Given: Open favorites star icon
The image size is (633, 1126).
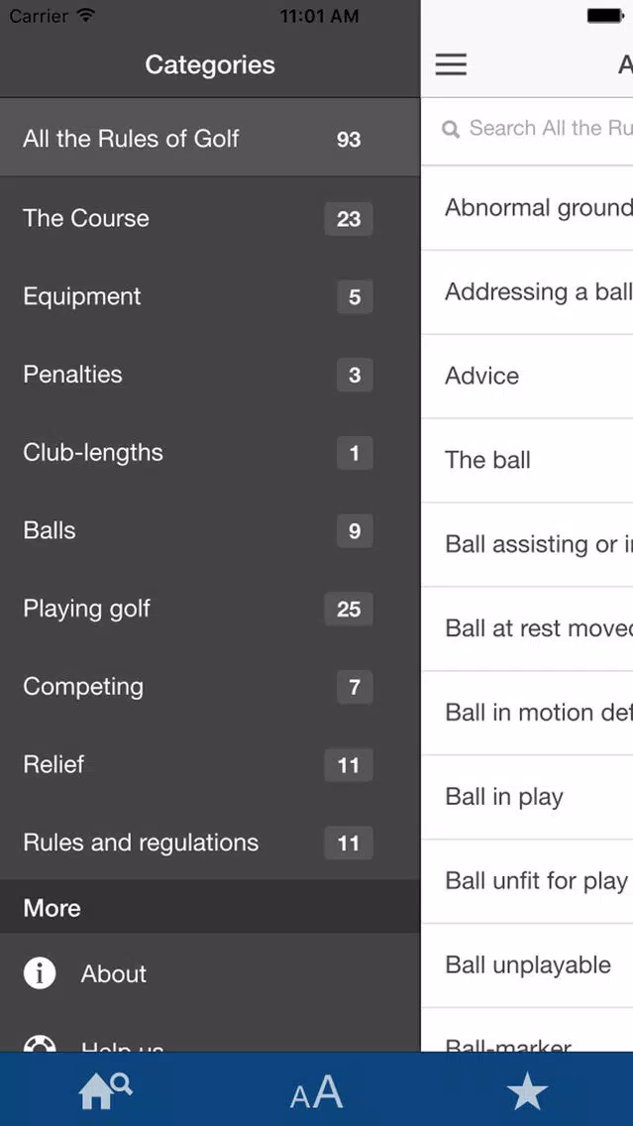Looking at the screenshot, I should (x=527, y=1092).
